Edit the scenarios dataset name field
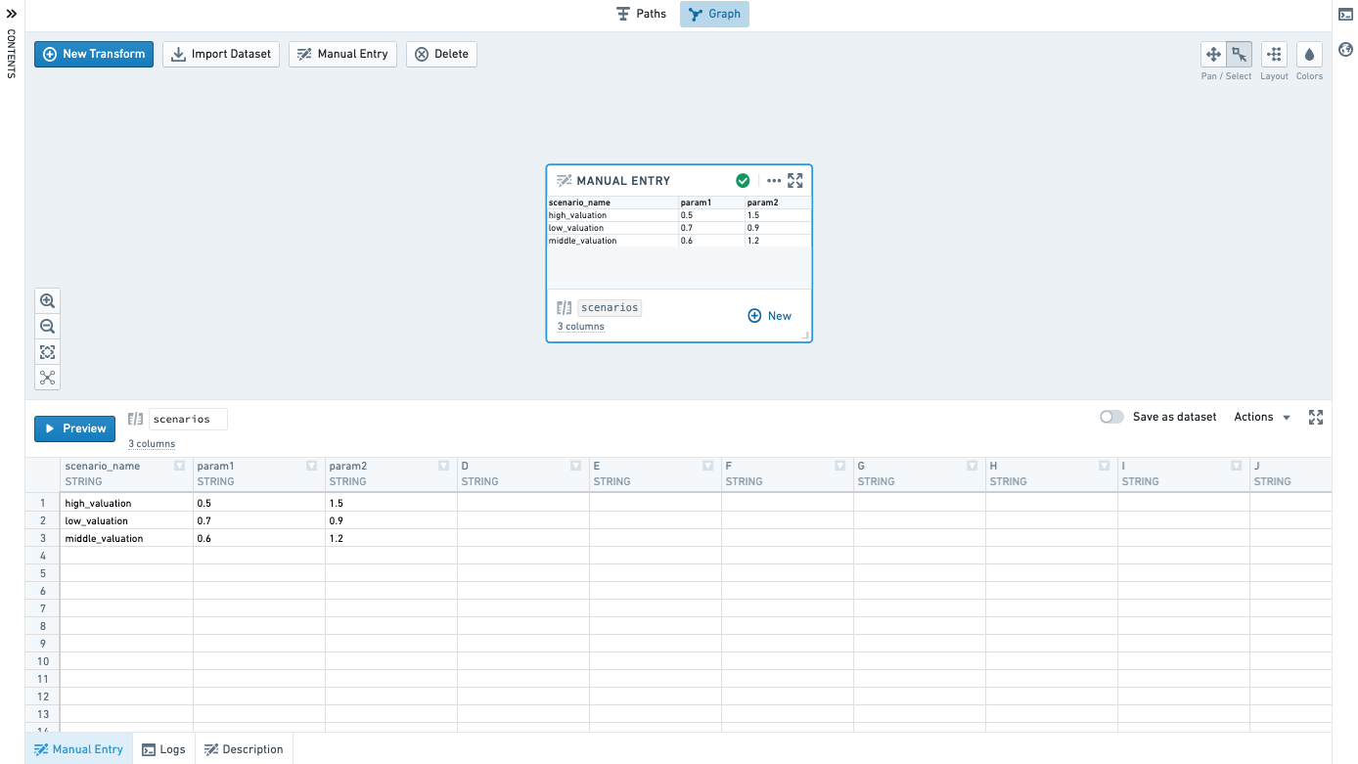Viewport: 1358px width, 764px height. coord(188,419)
